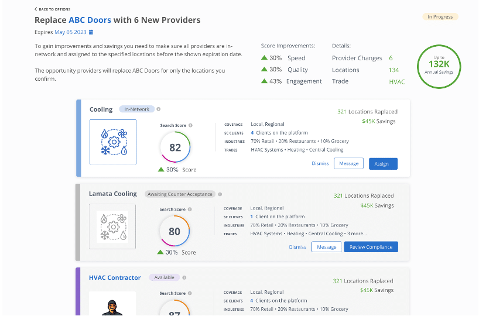
Task: Open the Lamata Cooling logo thumbnail
Action: [112, 226]
